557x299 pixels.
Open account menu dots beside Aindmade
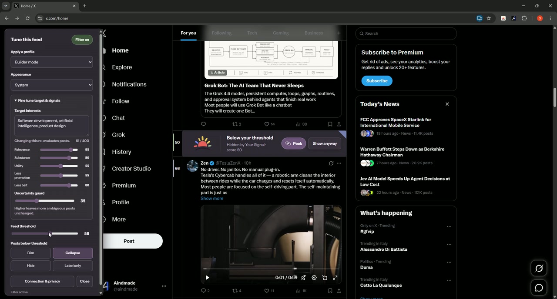point(164,286)
